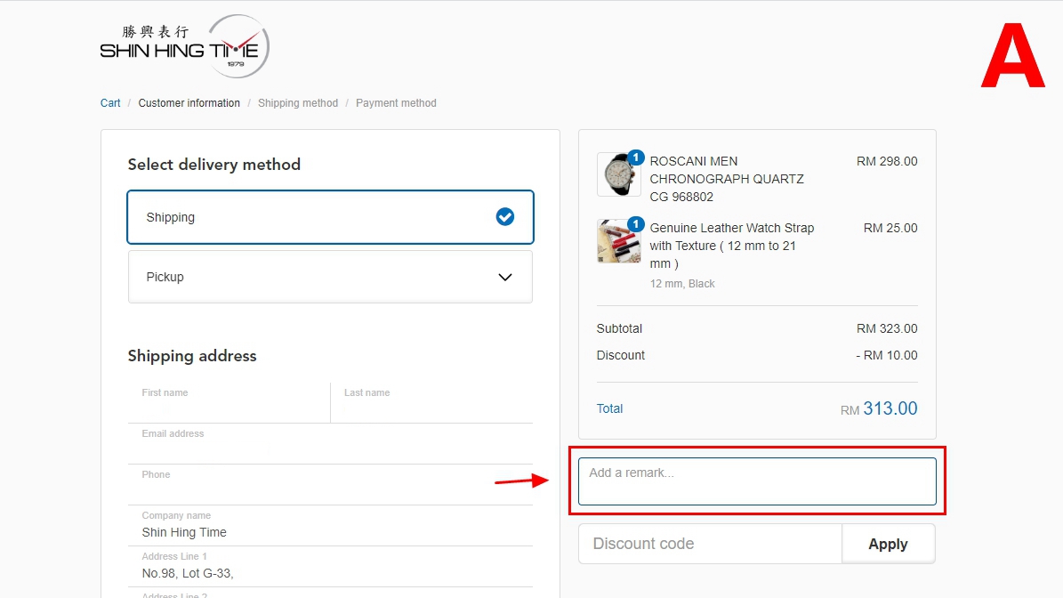Click the watch quantity badge icon

coord(635,158)
